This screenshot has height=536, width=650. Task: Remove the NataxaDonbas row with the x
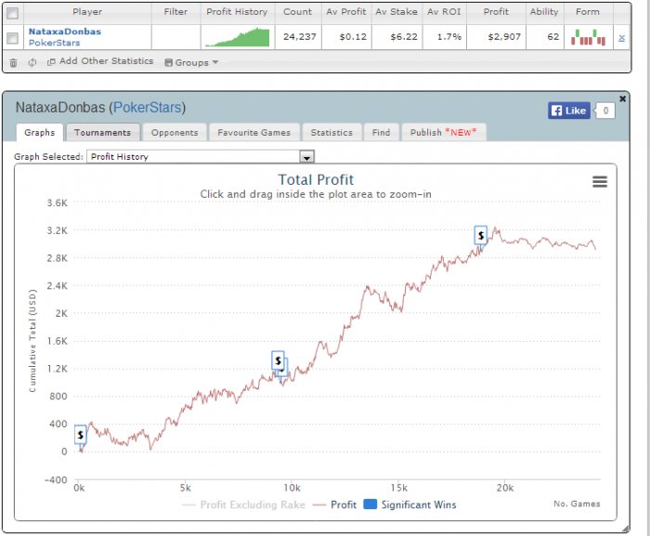pos(621,38)
